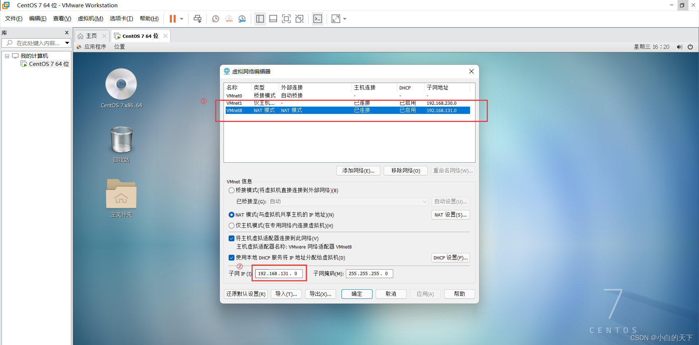
Task: Click the Unity mode icon
Action: pyautogui.click(x=300, y=19)
